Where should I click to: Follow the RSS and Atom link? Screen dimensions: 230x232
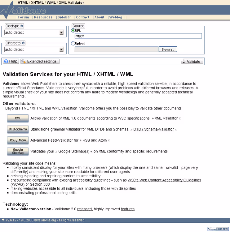95,140
